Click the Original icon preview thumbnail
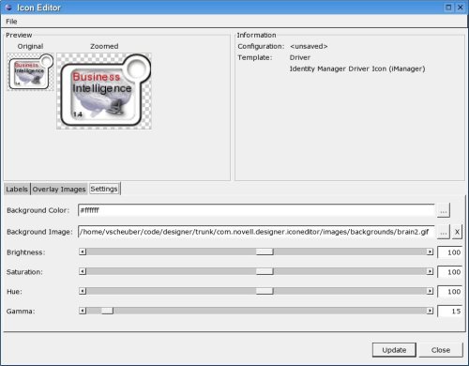Screen dimensions: 469x366 point(30,72)
